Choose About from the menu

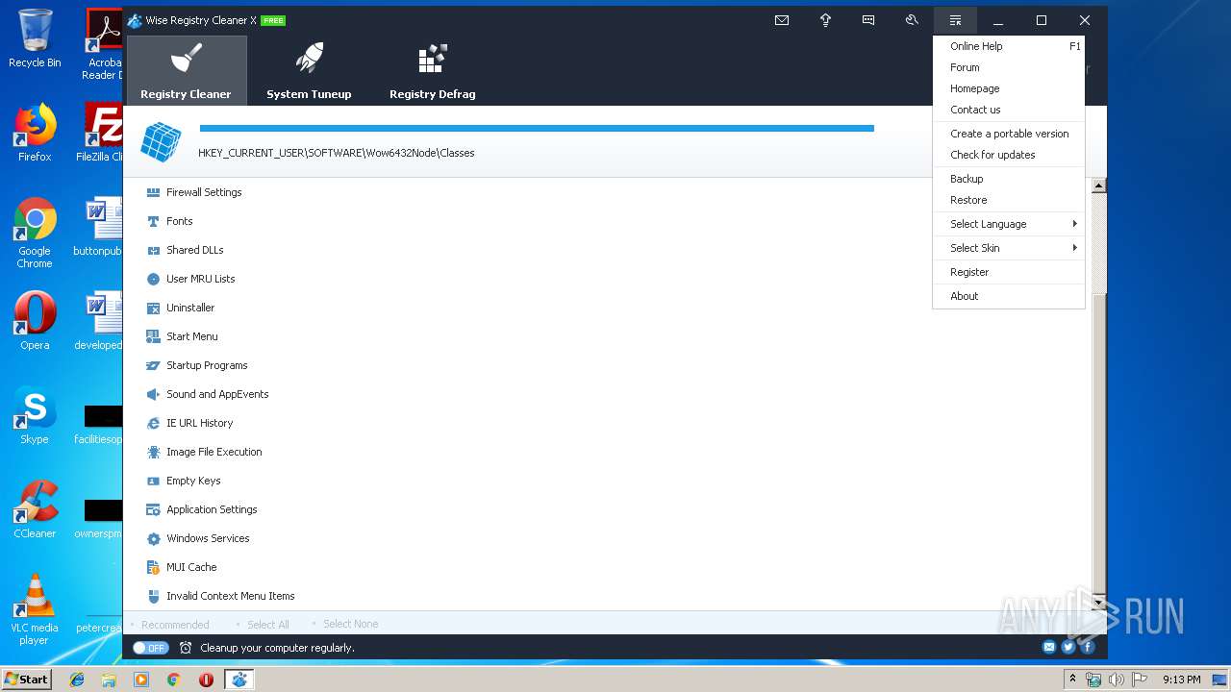click(x=1009, y=296)
